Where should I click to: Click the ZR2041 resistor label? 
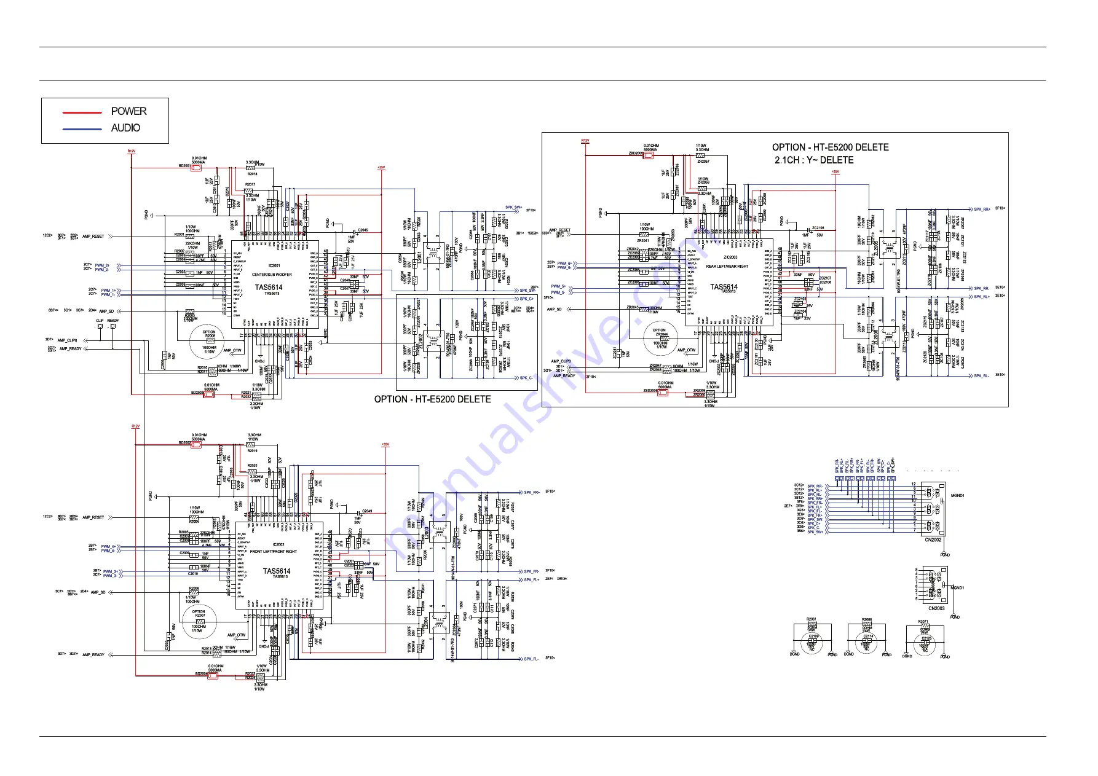coord(643,241)
